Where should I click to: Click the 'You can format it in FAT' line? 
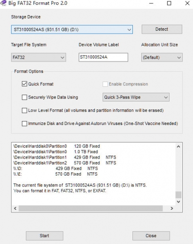click(x=60, y=191)
